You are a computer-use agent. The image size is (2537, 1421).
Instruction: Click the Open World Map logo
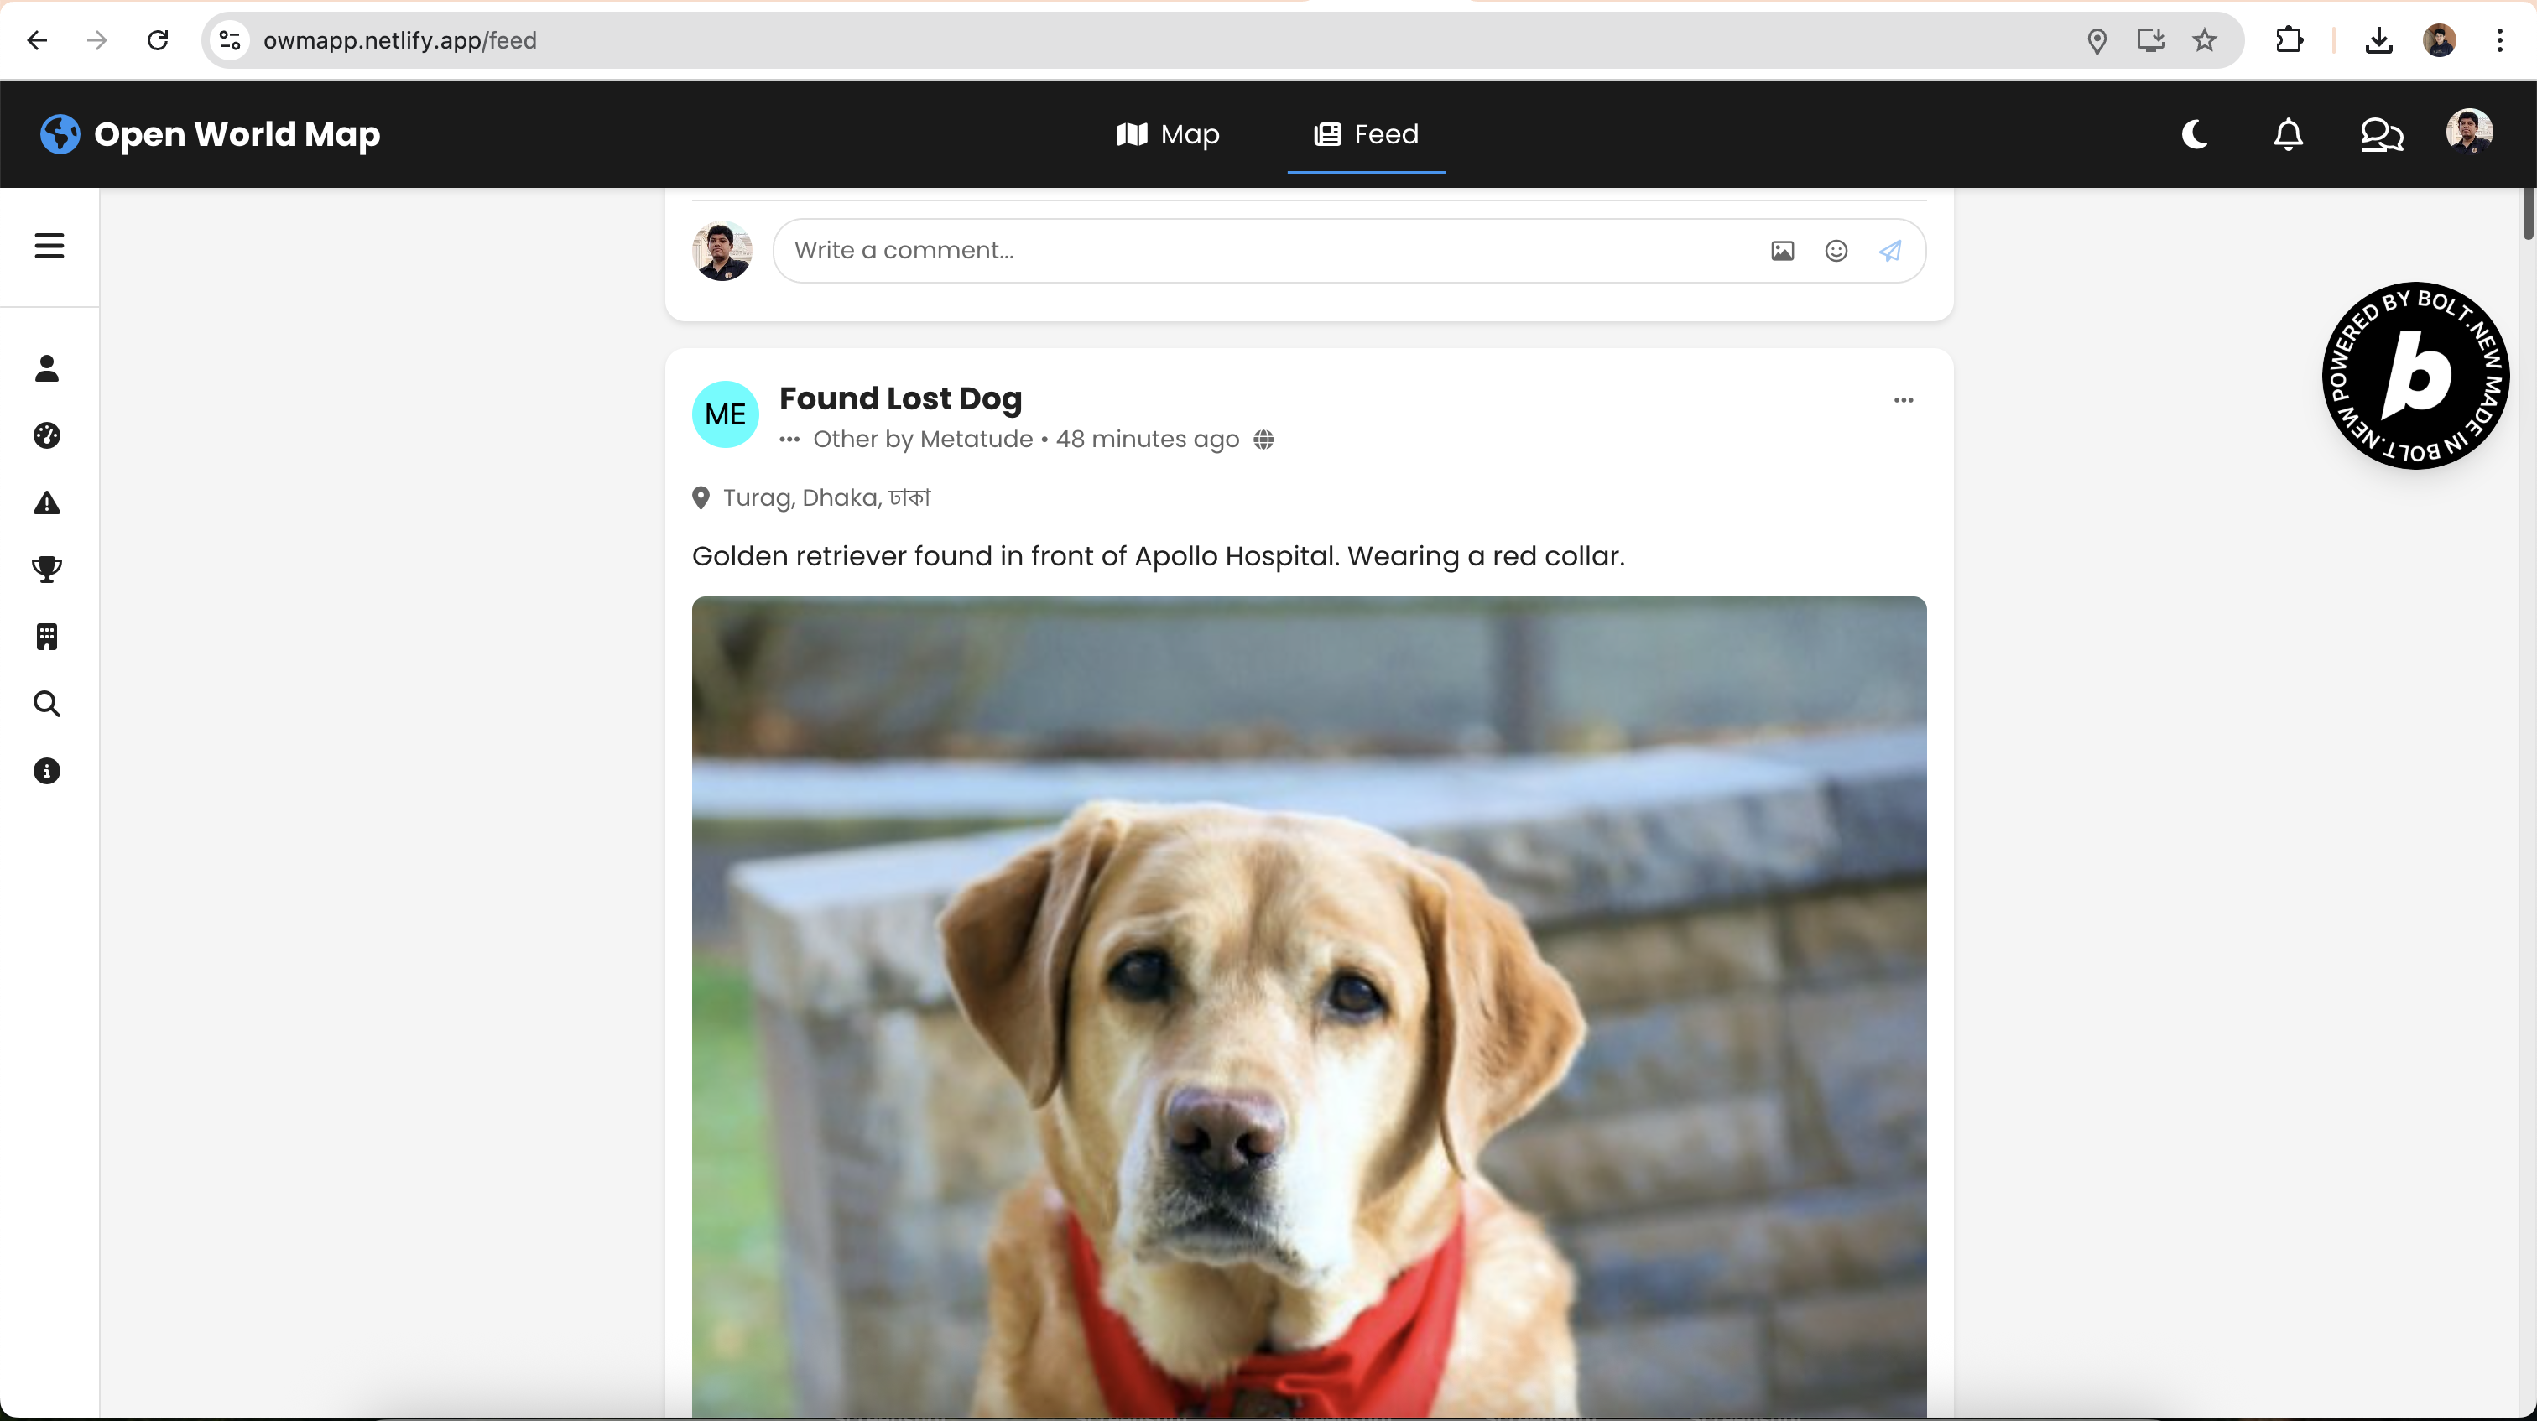click(x=210, y=134)
